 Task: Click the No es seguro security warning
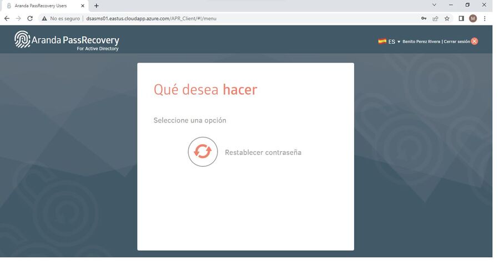coord(61,18)
